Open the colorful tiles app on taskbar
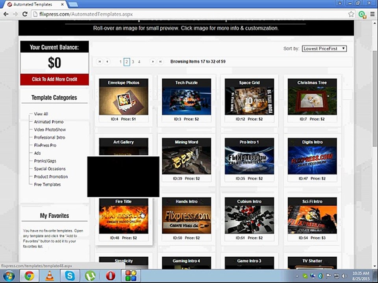This screenshot has height=283, width=378. coord(131,276)
